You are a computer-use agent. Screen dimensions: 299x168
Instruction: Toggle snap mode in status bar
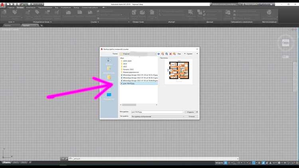(229, 163)
